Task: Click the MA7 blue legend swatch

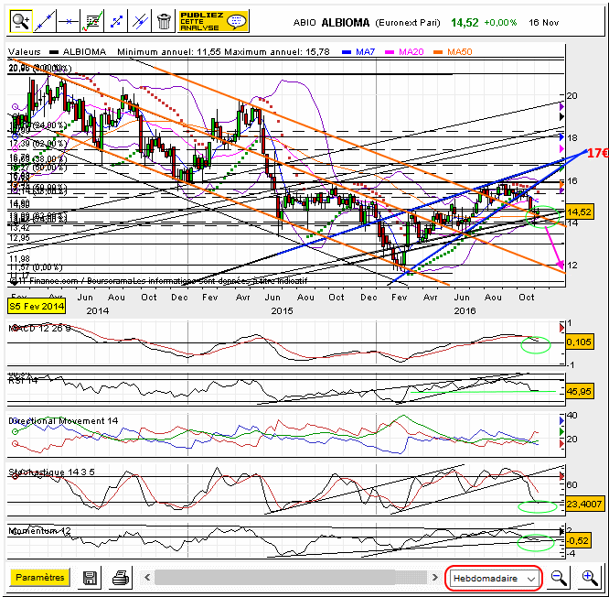Action: coord(347,51)
